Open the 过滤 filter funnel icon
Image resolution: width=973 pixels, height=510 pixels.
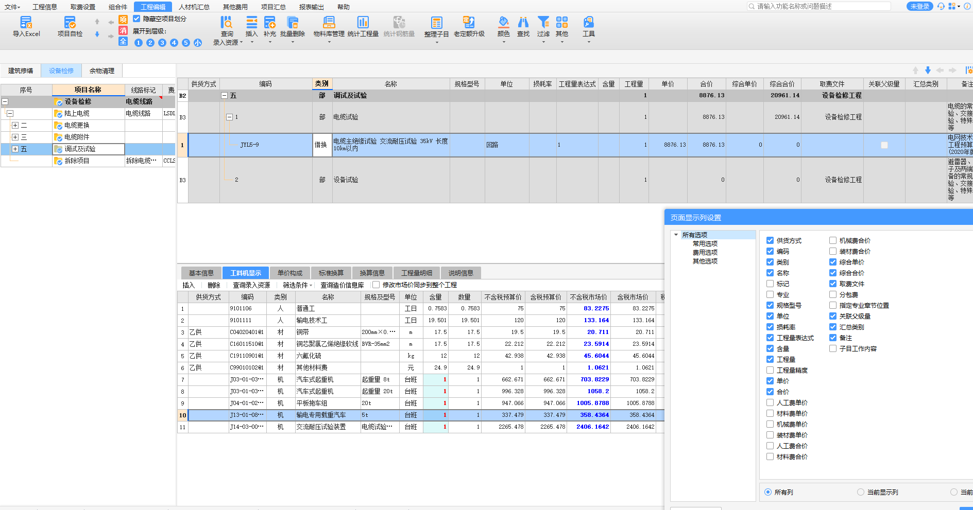click(543, 22)
